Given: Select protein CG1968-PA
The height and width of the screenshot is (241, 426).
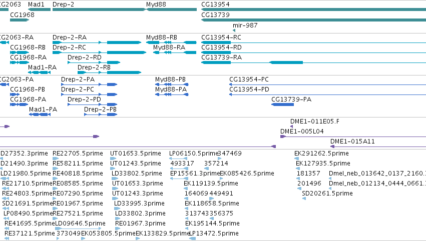Looking at the screenshot, I should 19,104.
